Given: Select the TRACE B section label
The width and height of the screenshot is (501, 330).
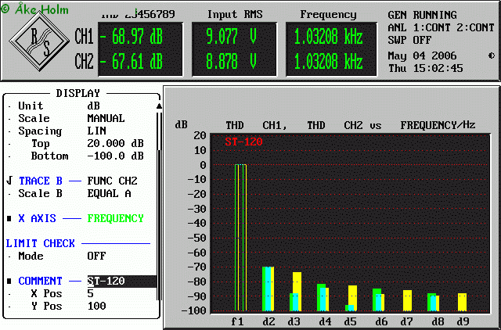Looking at the screenshot, I should click(x=40, y=181).
